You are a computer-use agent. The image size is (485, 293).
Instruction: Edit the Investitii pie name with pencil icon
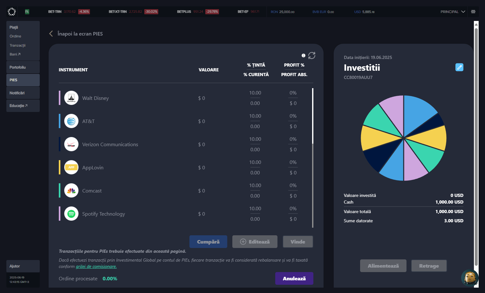(459, 67)
